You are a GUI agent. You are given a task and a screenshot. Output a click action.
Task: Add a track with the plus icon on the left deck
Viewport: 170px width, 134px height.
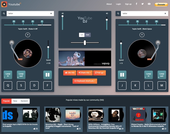pos(28,35)
